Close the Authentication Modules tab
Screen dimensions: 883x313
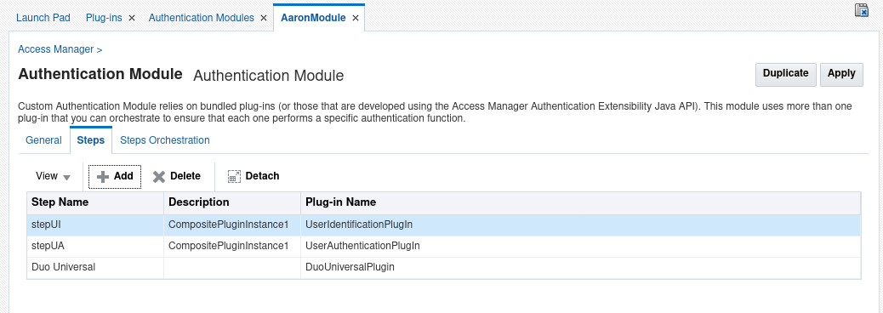(264, 18)
